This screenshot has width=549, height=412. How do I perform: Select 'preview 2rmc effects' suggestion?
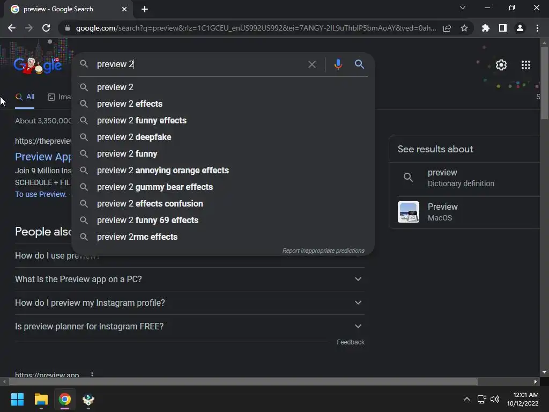(224, 237)
